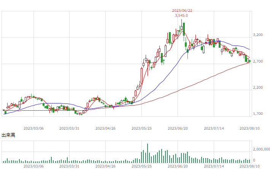This screenshot has width=270, height=169.
Task: Click the tallest volume bar
Action: click(x=148, y=153)
